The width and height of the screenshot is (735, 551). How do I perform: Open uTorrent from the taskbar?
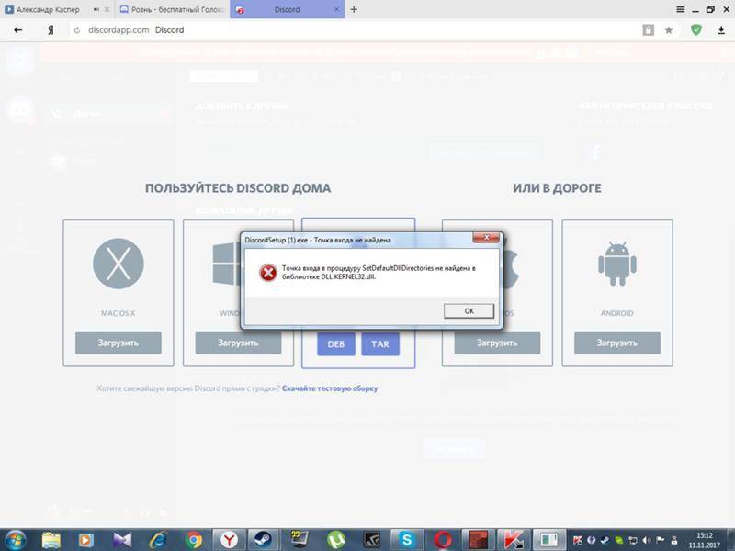(x=336, y=540)
